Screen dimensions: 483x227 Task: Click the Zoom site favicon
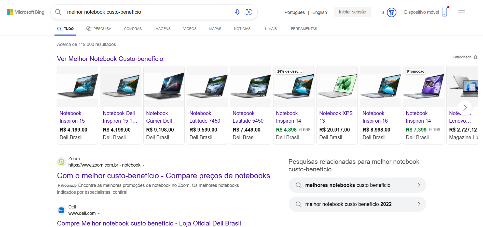(61, 162)
